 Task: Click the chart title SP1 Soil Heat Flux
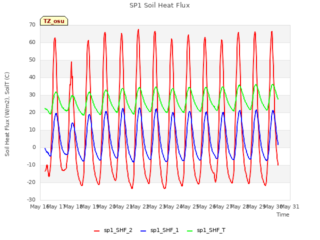pyautogui.click(x=159, y=5)
